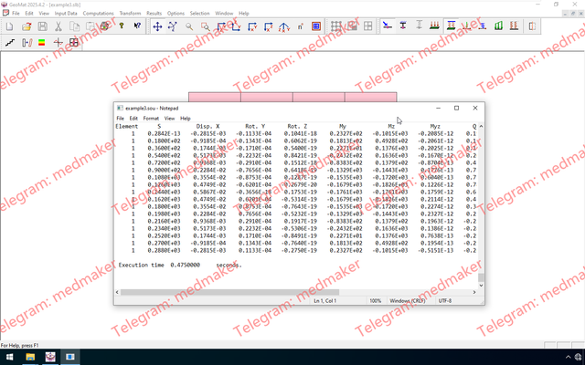Click value 0.5867E-02 in Disp. X column

pos(207,192)
